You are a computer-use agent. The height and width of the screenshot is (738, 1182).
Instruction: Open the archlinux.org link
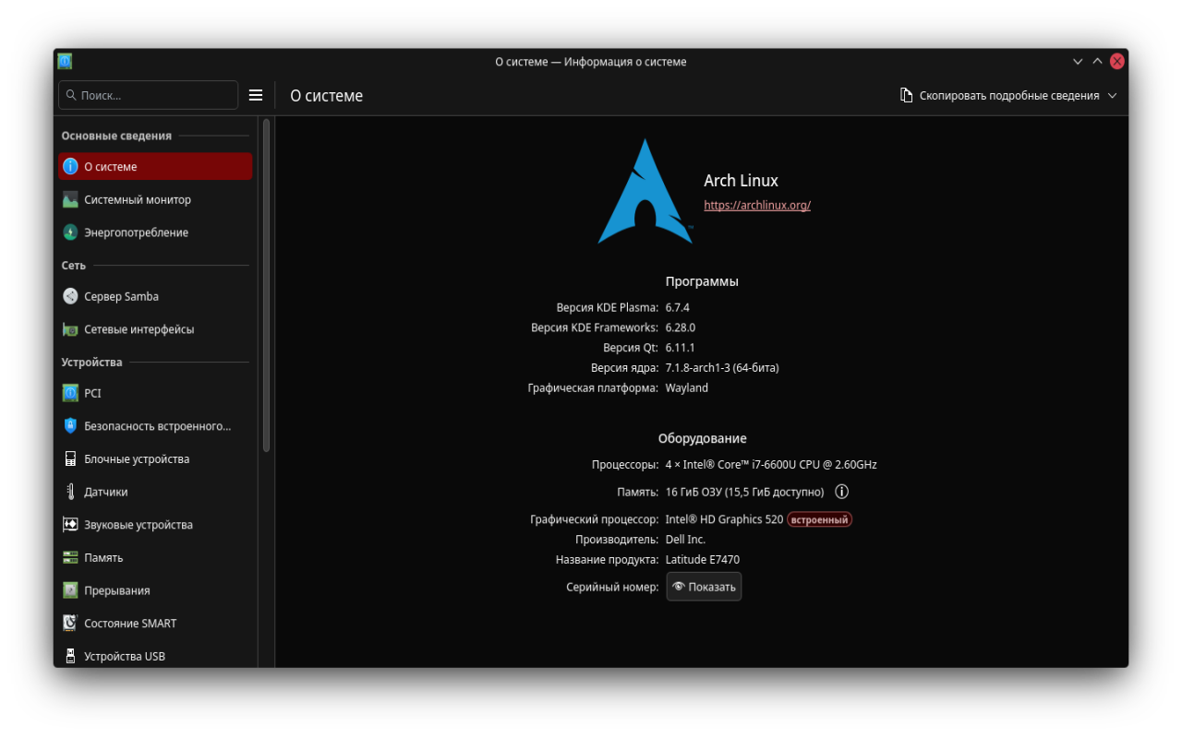click(757, 206)
